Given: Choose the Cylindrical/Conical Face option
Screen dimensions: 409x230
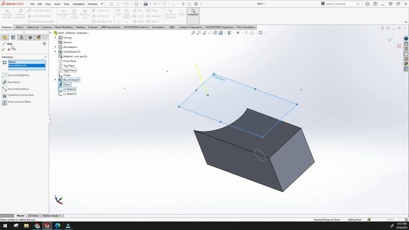Looking at the screenshot, I should click(x=18, y=95).
